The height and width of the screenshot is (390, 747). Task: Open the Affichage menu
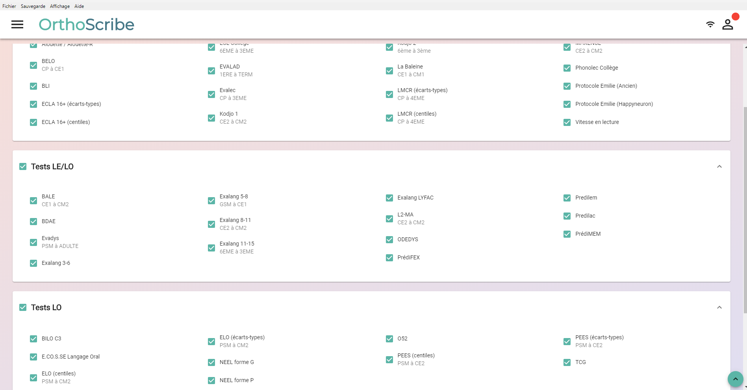point(60,6)
